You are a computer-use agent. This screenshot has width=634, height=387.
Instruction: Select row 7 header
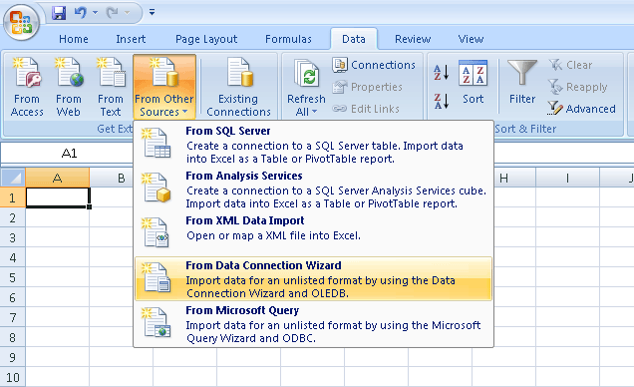pyautogui.click(x=13, y=317)
